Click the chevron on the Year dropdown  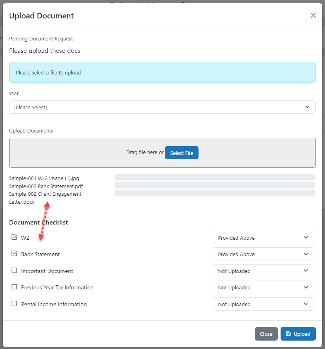[307, 107]
